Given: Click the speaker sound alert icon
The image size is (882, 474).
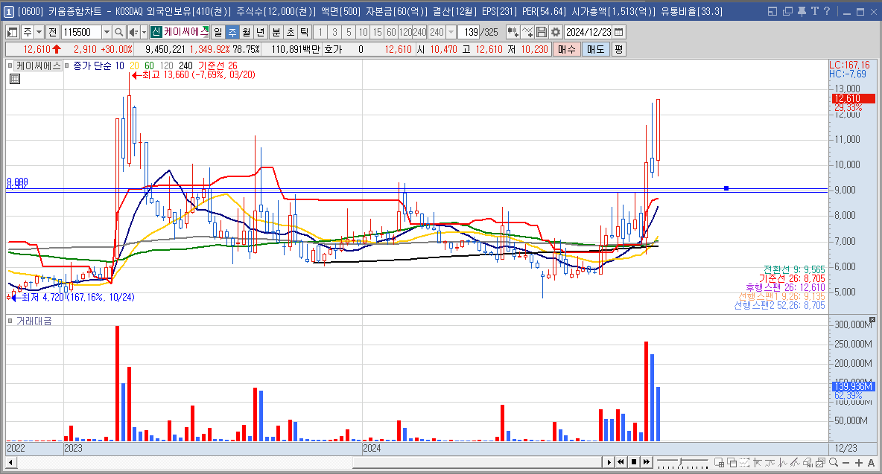Looking at the screenshot, I should point(133,32).
